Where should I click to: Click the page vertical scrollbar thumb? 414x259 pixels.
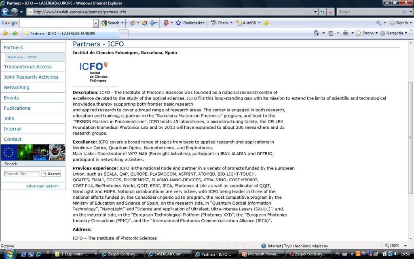tap(411, 138)
